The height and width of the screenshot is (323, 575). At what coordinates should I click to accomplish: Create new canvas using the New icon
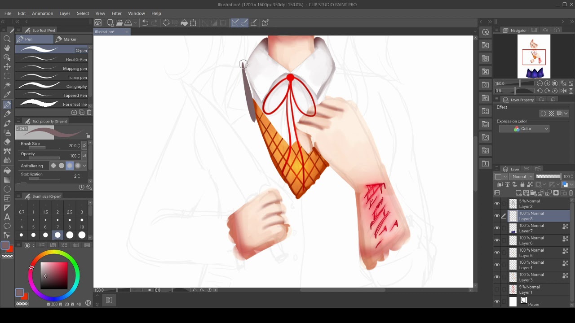(x=111, y=22)
